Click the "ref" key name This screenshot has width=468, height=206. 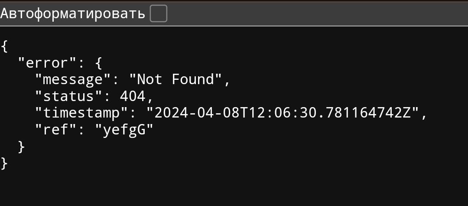(56, 130)
